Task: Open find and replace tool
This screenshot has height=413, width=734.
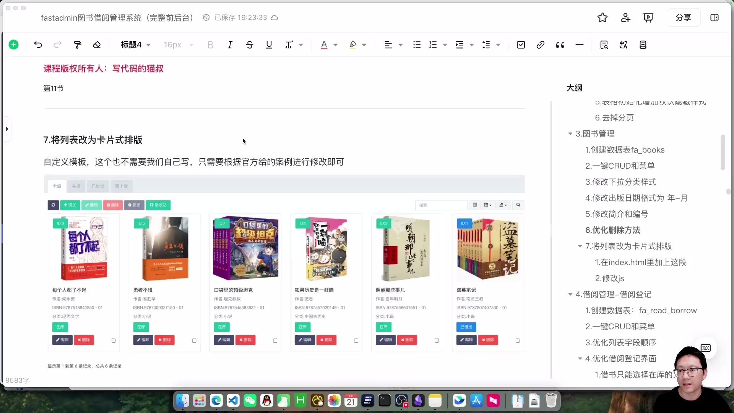Action: [x=604, y=45]
